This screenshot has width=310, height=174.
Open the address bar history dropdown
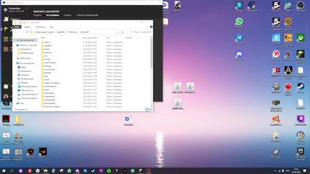coord(117,32)
